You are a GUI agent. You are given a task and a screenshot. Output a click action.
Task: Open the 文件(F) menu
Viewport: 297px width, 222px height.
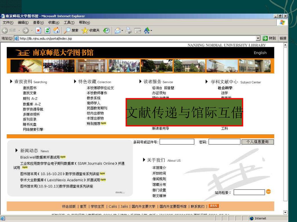tap(8, 23)
